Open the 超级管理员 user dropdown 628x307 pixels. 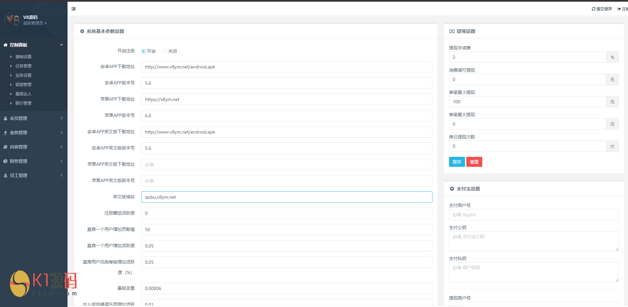click(35, 23)
